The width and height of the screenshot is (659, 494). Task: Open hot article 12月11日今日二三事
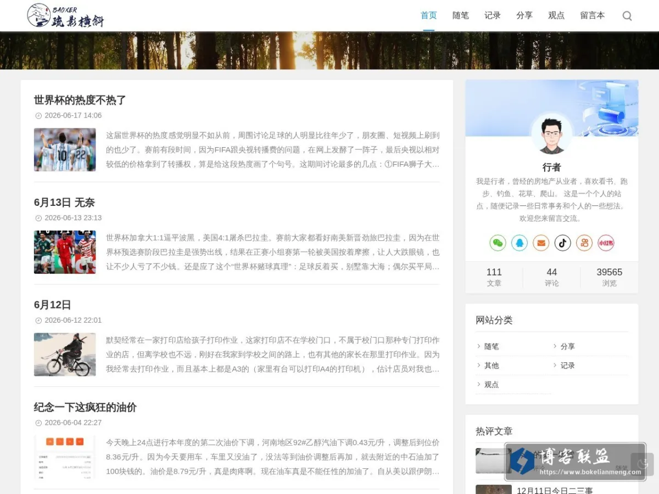coord(555,490)
